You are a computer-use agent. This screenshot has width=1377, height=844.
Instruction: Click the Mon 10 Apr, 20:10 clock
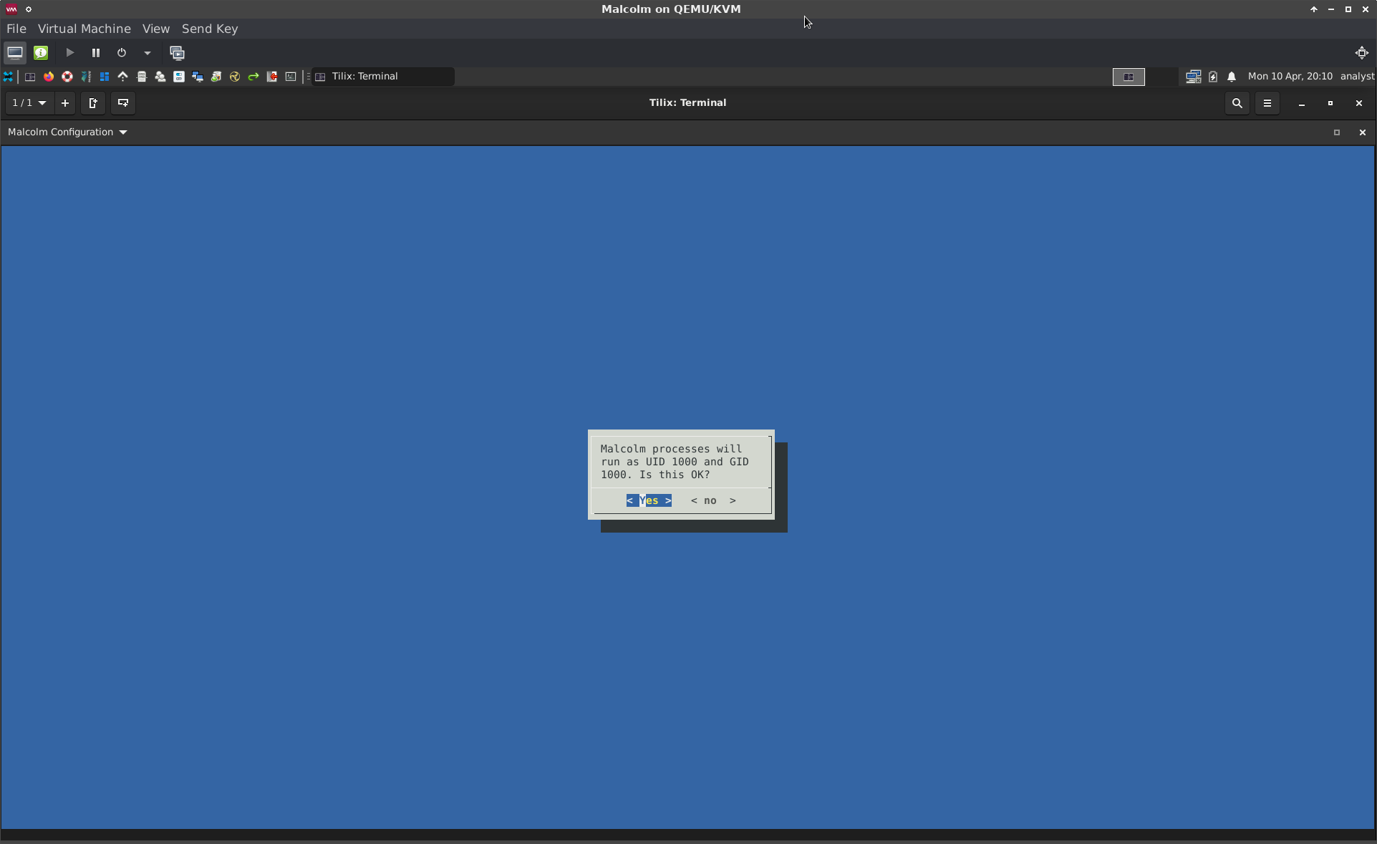point(1290,77)
